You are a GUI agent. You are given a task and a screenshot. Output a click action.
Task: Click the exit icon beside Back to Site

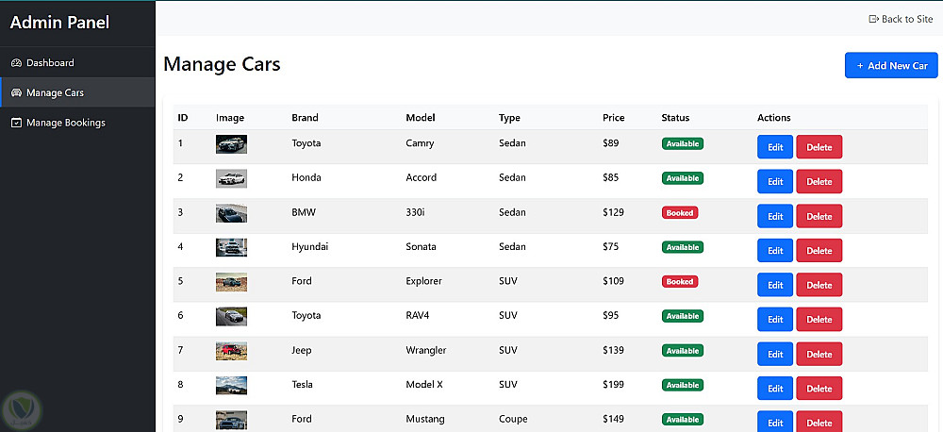873,19
